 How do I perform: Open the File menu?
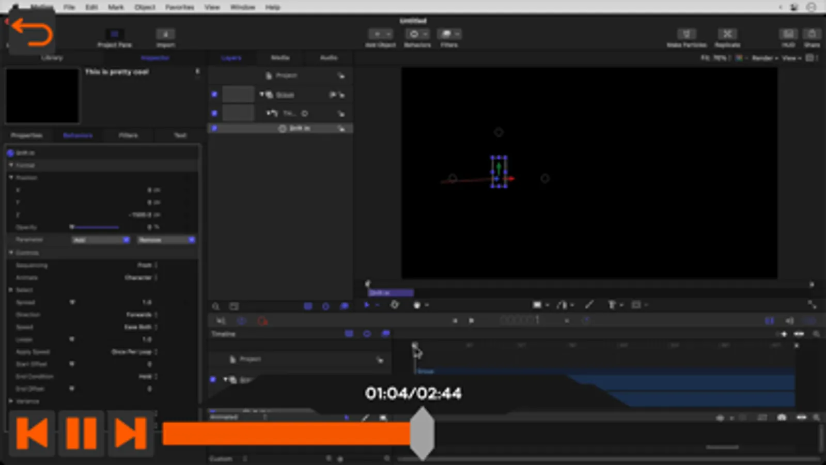69,7
